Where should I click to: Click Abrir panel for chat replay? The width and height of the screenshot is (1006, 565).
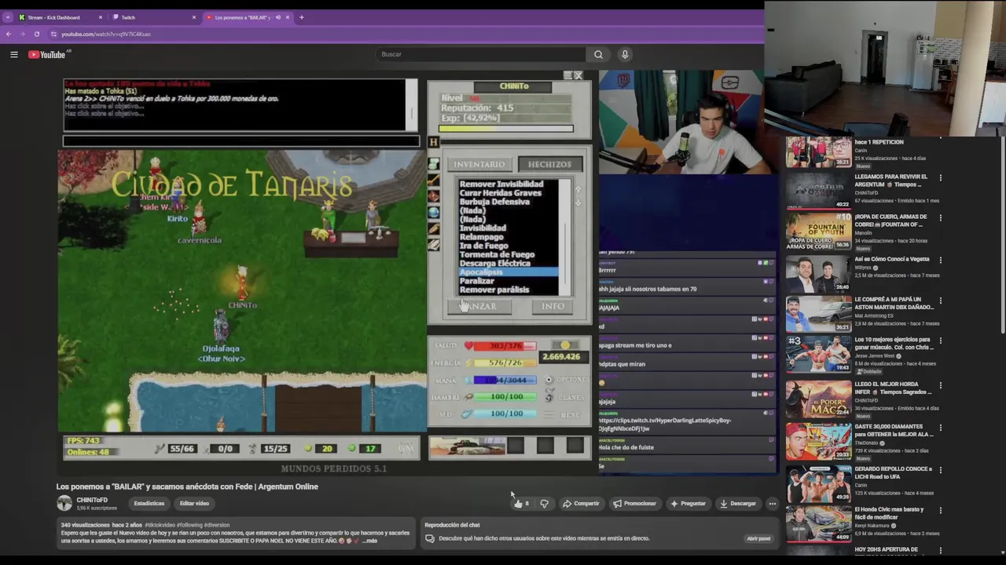click(758, 538)
